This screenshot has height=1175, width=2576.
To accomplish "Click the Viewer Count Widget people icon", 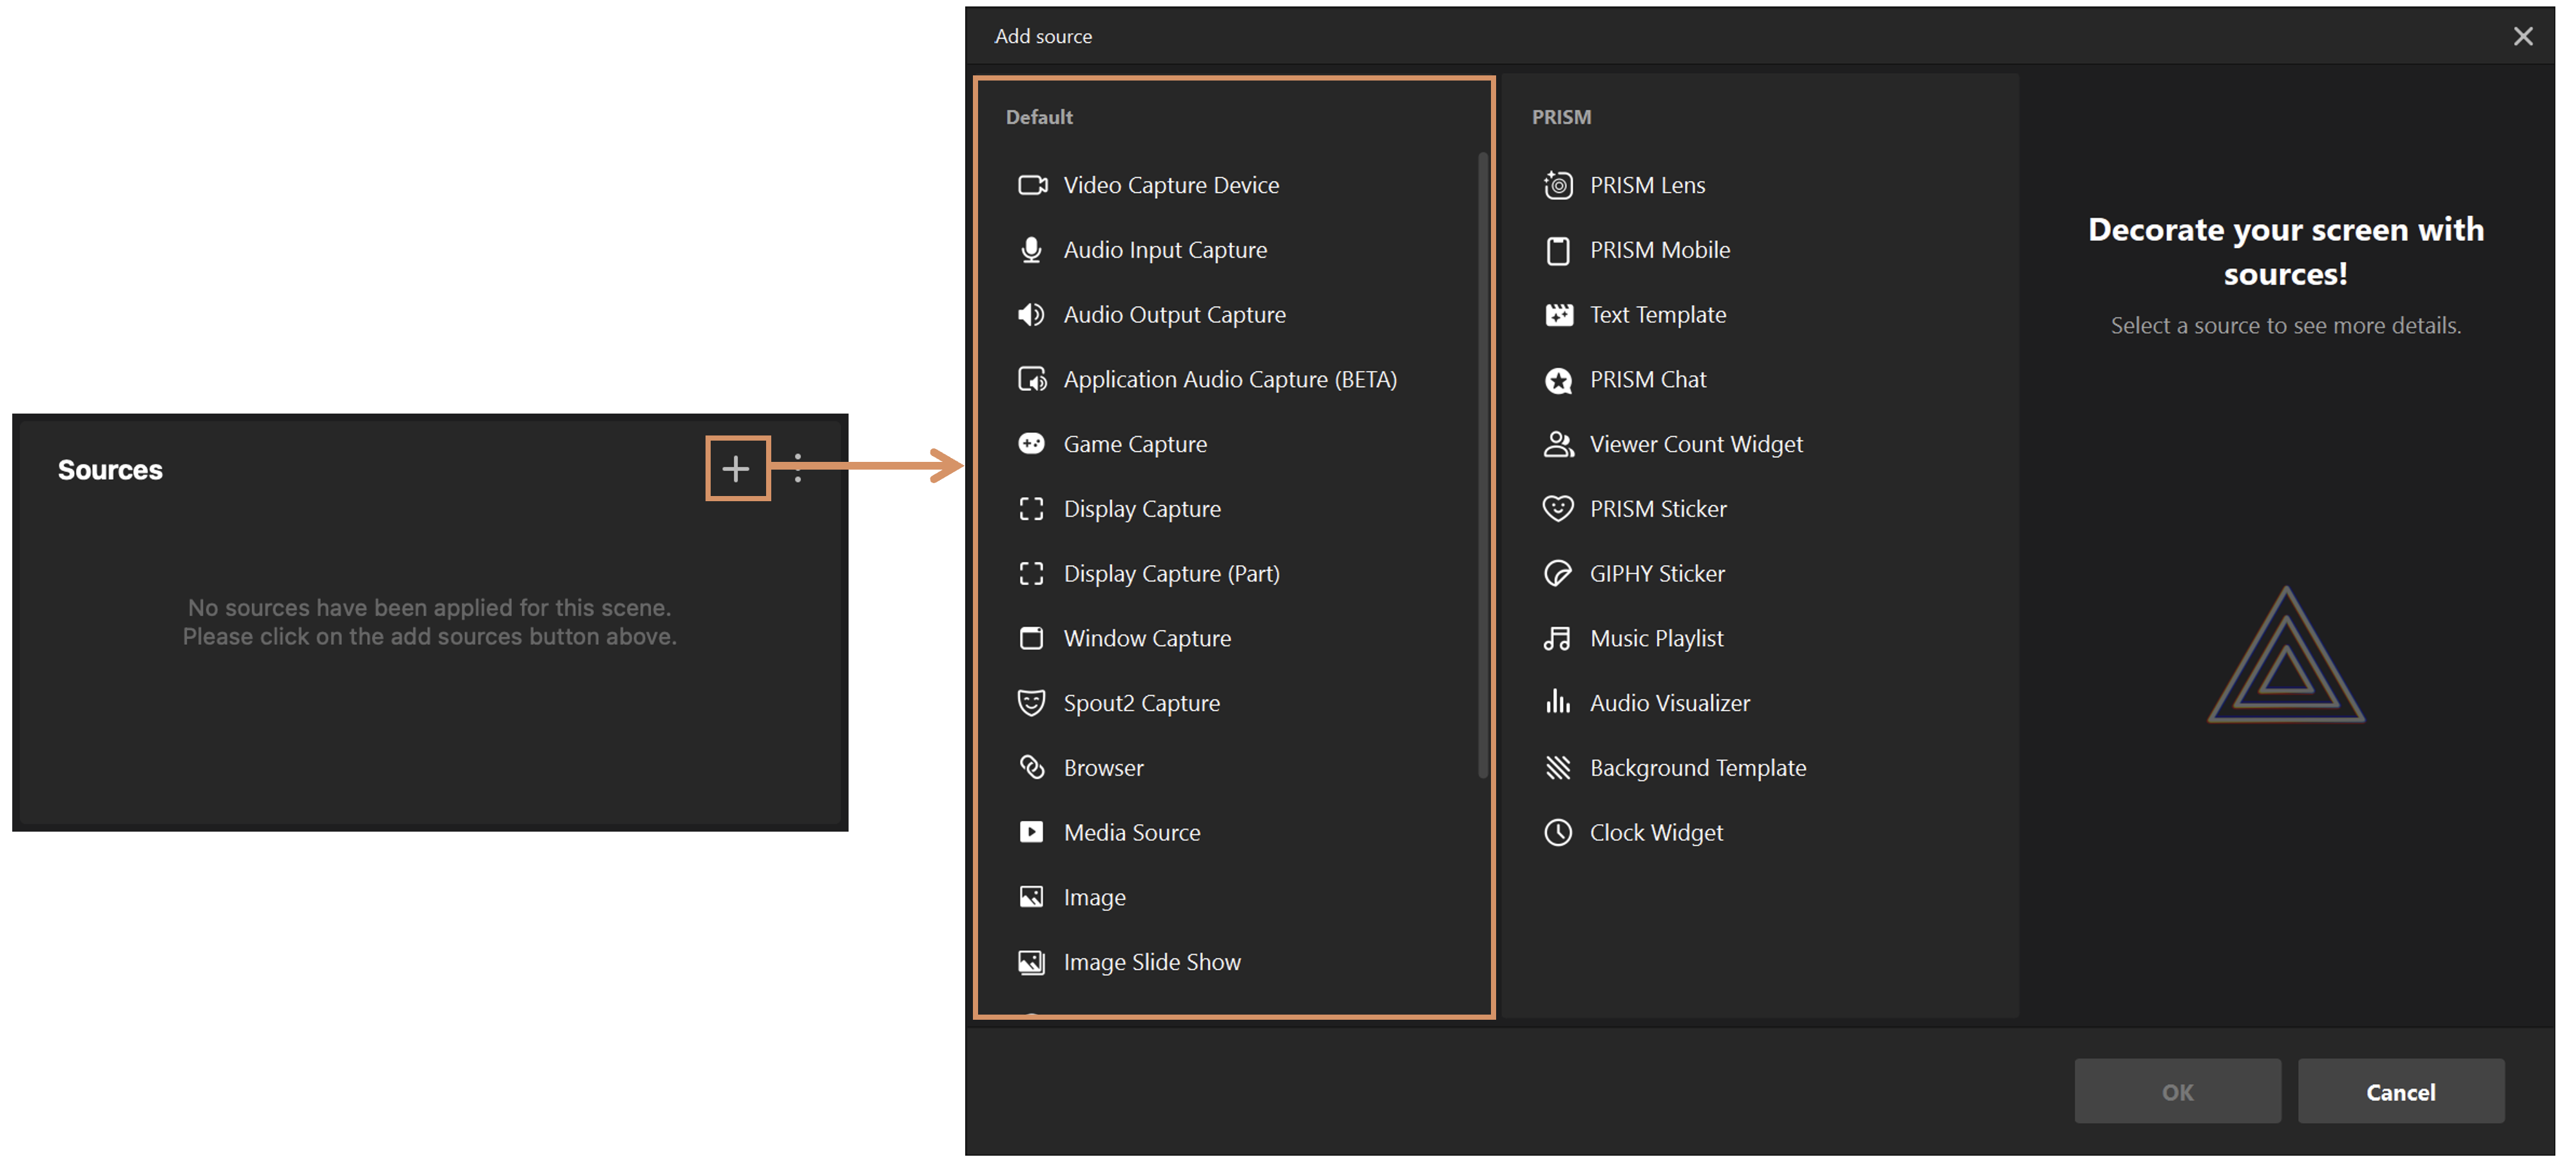I will (x=1558, y=444).
